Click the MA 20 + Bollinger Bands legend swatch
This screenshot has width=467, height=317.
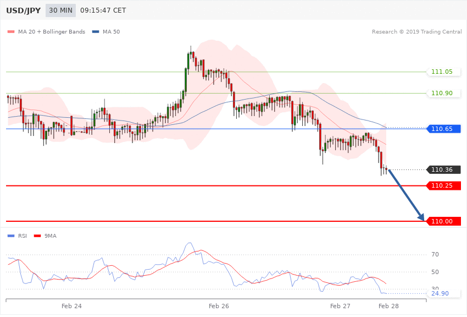[x=11, y=31]
